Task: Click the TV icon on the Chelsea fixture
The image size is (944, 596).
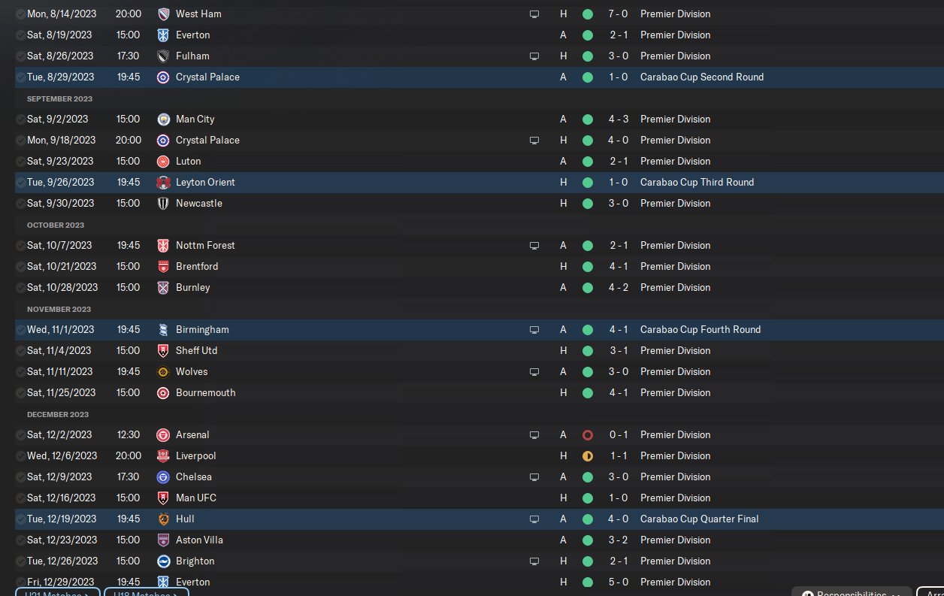Action: click(534, 477)
